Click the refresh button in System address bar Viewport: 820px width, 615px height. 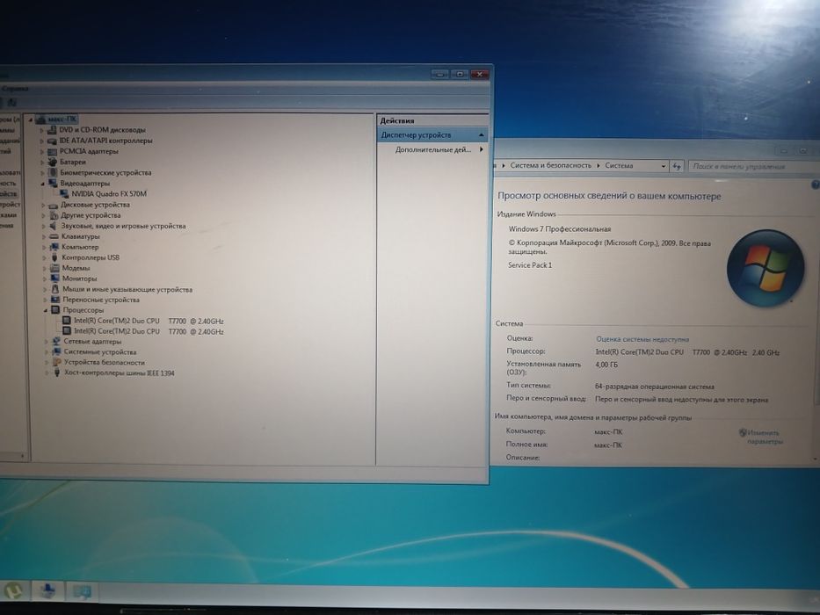click(678, 166)
